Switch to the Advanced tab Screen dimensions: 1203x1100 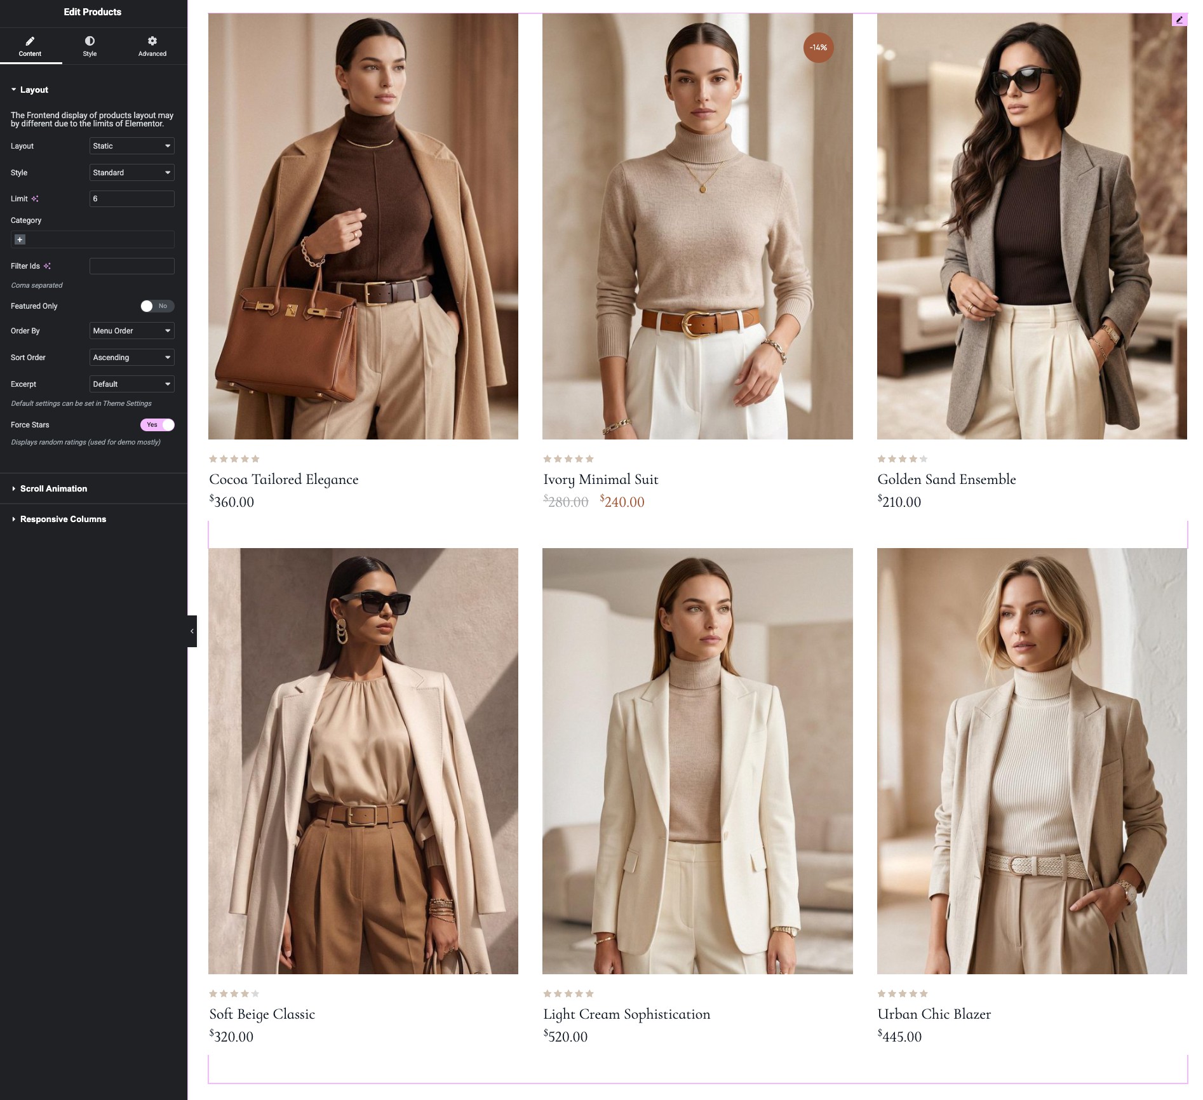click(x=152, y=46)
